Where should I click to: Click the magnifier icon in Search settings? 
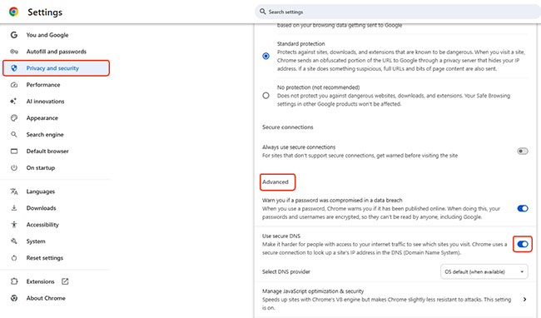point(263,12)
